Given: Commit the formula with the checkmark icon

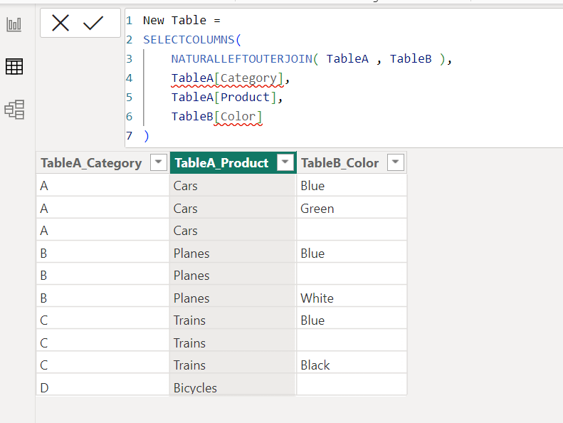Looking at the screenshot, I should point(93,23).
